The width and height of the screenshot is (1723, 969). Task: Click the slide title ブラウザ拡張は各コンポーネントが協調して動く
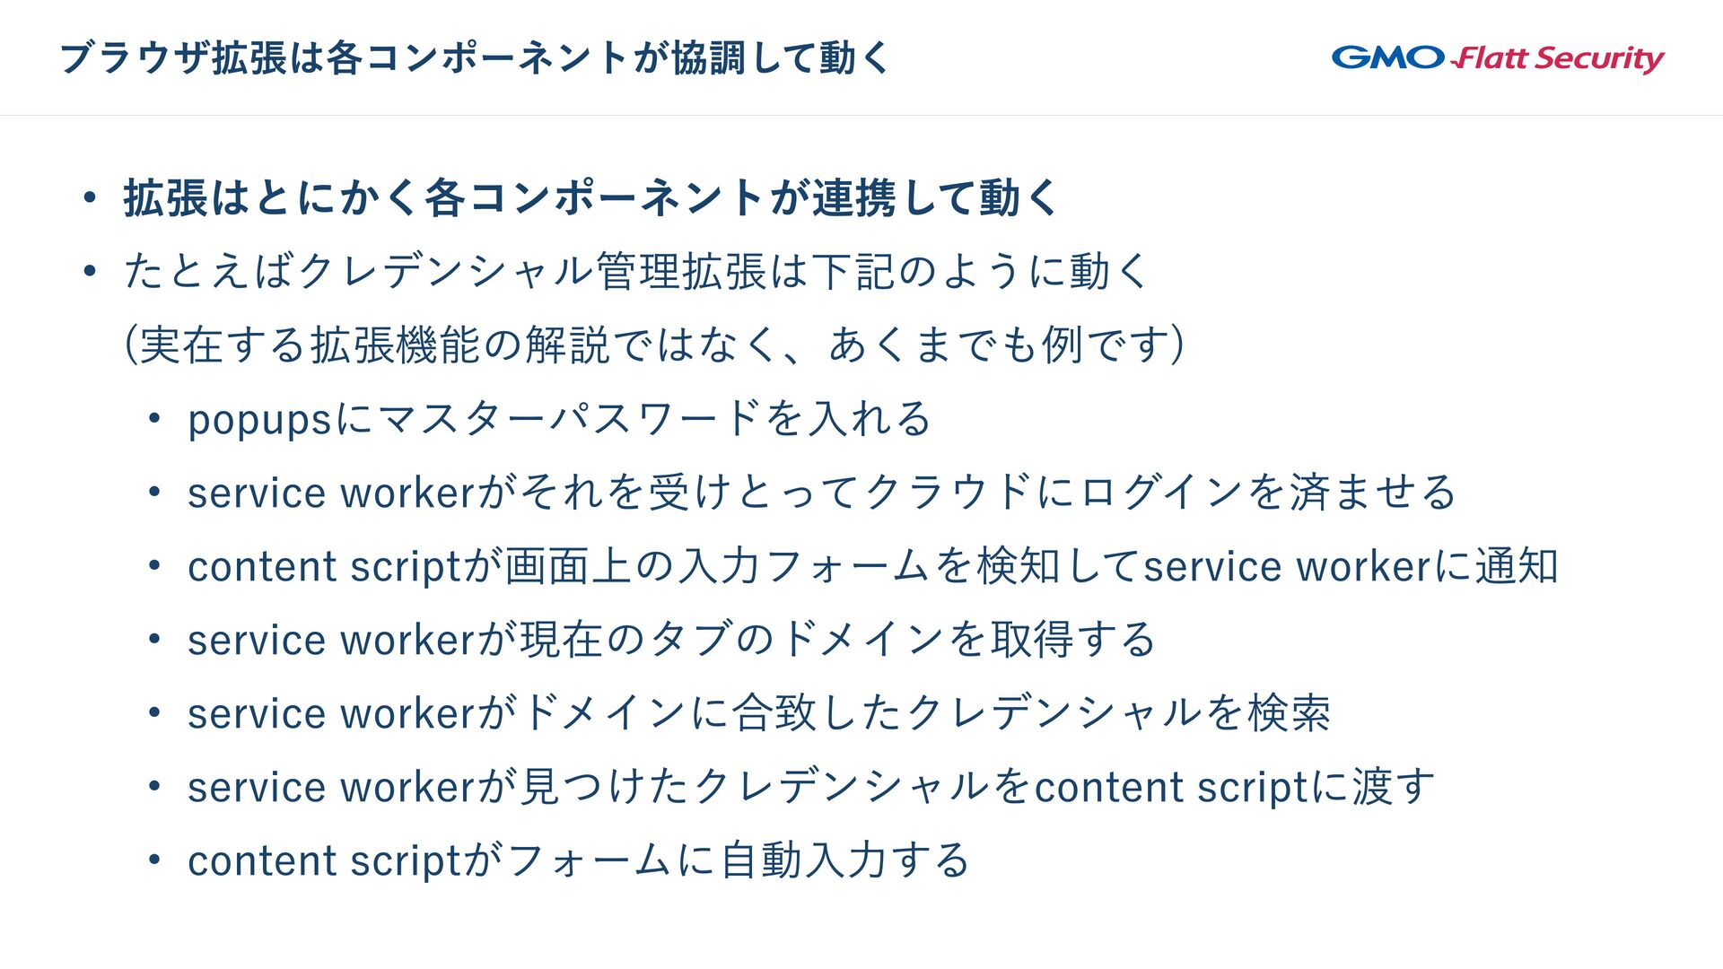475,58
